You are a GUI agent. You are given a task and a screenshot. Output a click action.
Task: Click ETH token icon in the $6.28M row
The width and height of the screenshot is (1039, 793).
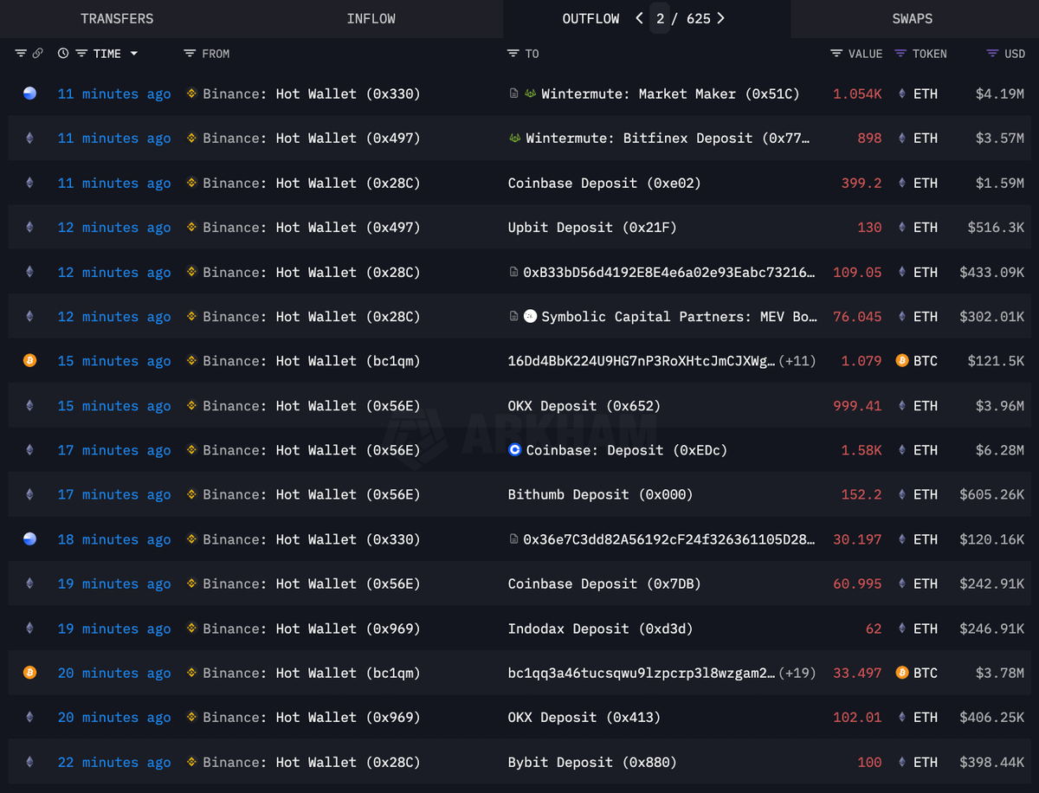(901, 450)
